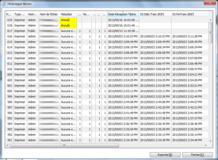
Task: Select the yellow Annulé cell of job 619
Action: click(68, 20)
